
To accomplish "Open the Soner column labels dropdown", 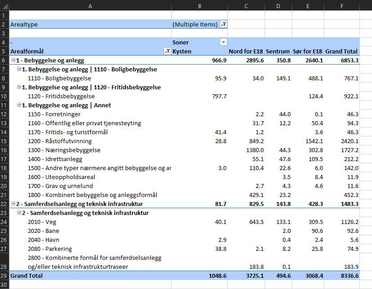I will pos(223,42).
